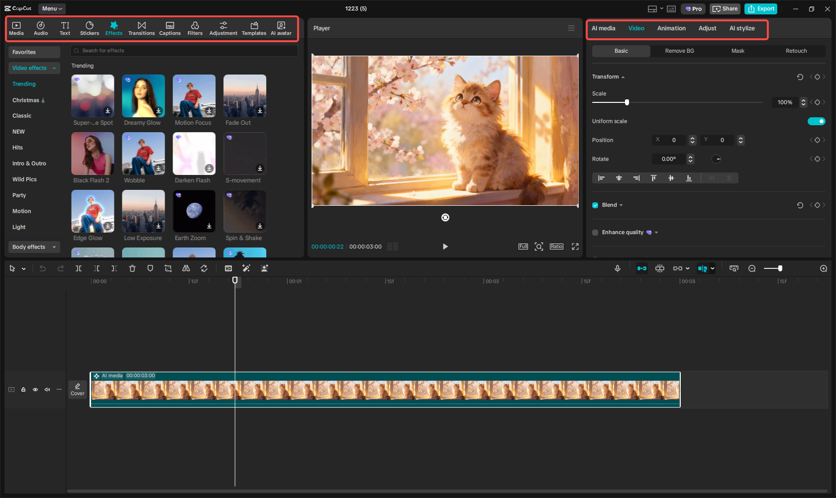Image resolution: width=836 pixels, height=498 pixels.
Task: Open the Effects panel
Action: click(113, 28)
